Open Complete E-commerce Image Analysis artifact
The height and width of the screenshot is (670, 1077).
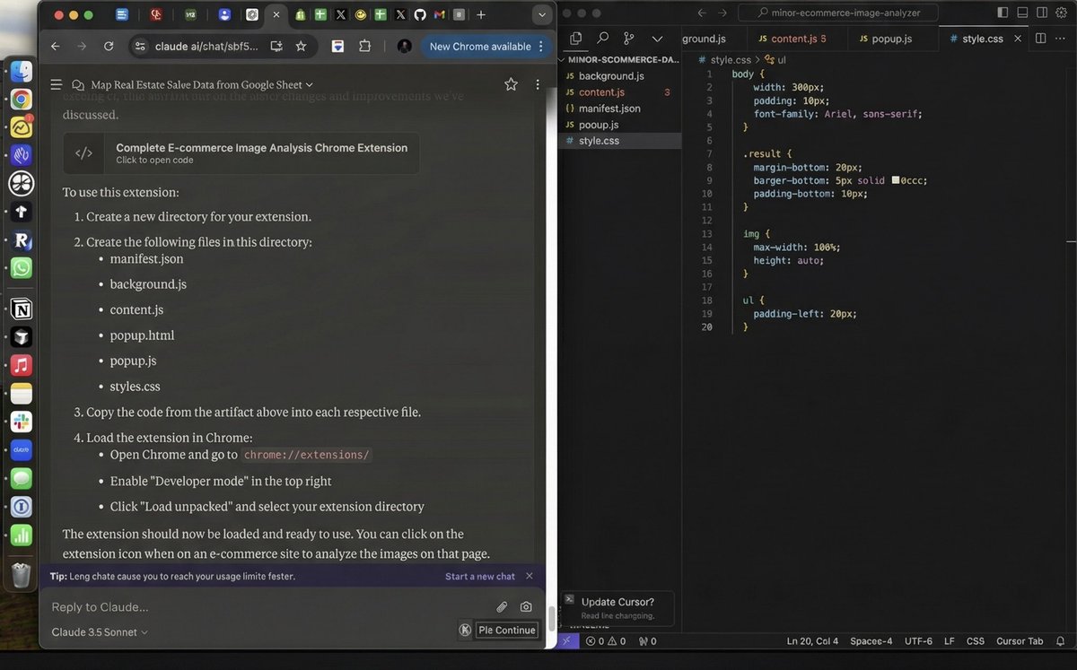pos(241,153)
